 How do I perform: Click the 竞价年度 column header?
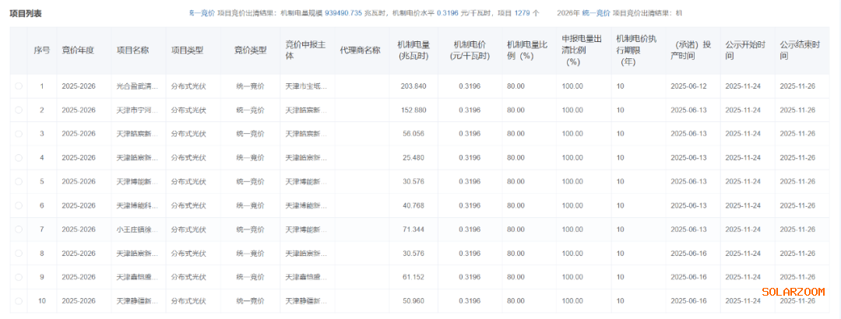tap(78, 51)
